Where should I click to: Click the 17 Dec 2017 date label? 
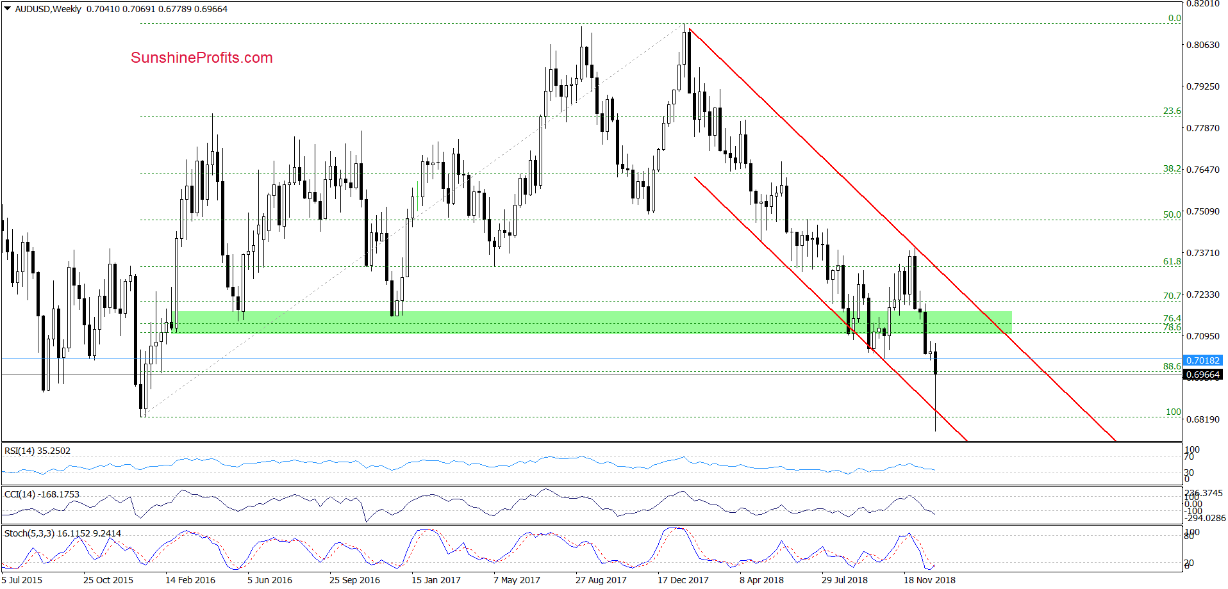(x=683, y=580)
